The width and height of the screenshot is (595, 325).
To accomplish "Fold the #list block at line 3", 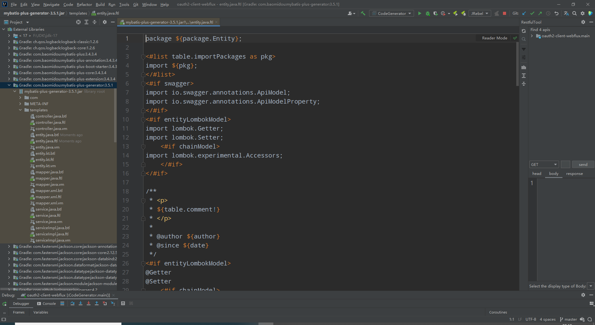I will tap(143, 57).
